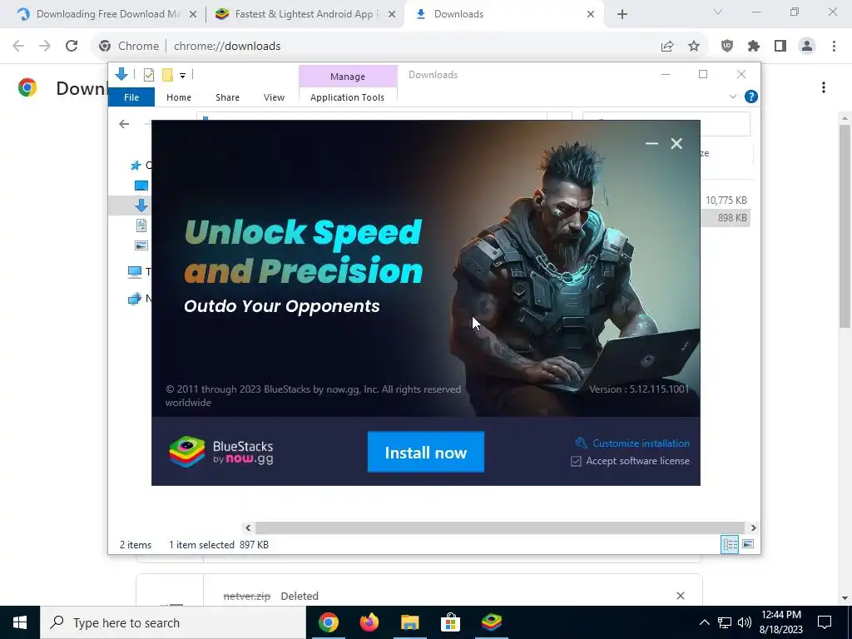Click Chrome share page icon
The width and height of the screenshot is (852, 639).
[667, 47]
